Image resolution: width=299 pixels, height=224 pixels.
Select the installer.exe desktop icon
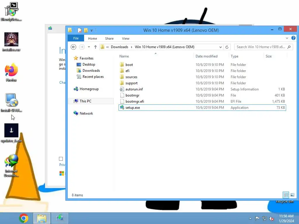[x=11, y=42]
